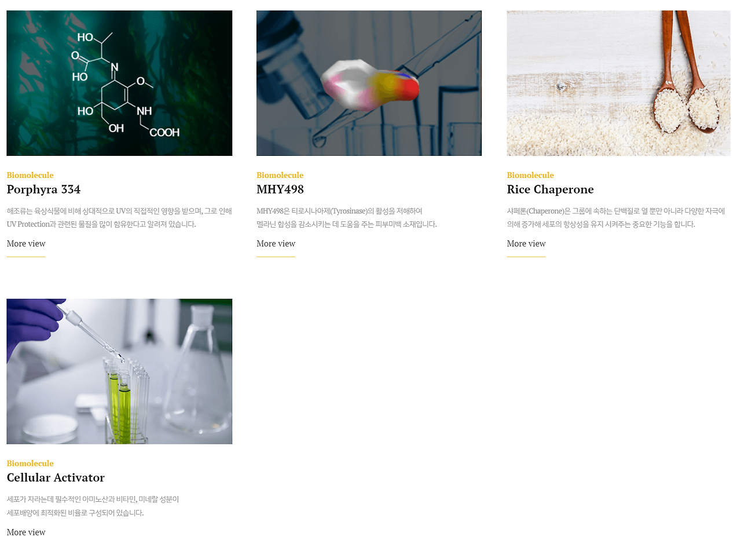Viewport: 741px width, 536px height.
Task: Click the Rice Chaperone protein description text
Action: [x=616, y=217]
